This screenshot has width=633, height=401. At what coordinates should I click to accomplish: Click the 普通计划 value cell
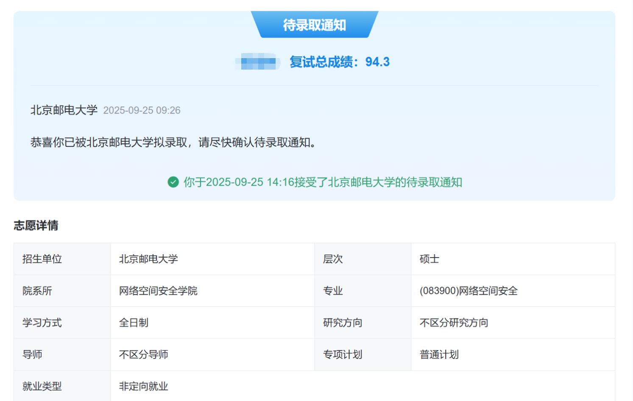pyautogui.click(x=513, y=354)
